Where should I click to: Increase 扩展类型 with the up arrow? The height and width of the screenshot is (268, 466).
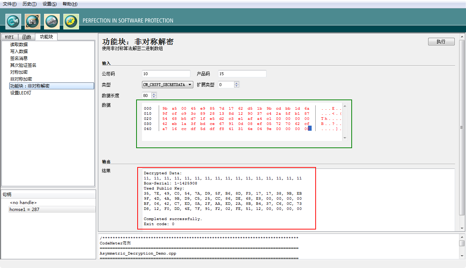(237, 83)
